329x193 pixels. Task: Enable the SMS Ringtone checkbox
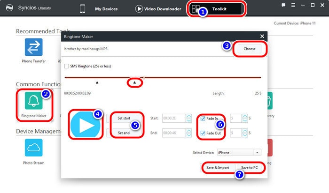click(67, 66)
